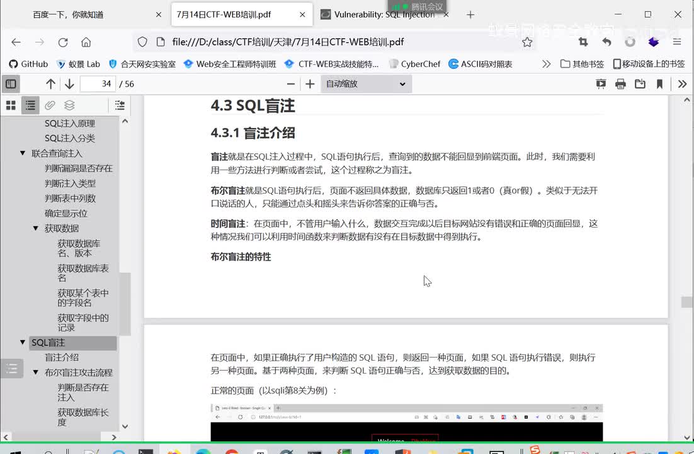Open outline item 判断漏洞是否存在

click(x=79, y=168)
